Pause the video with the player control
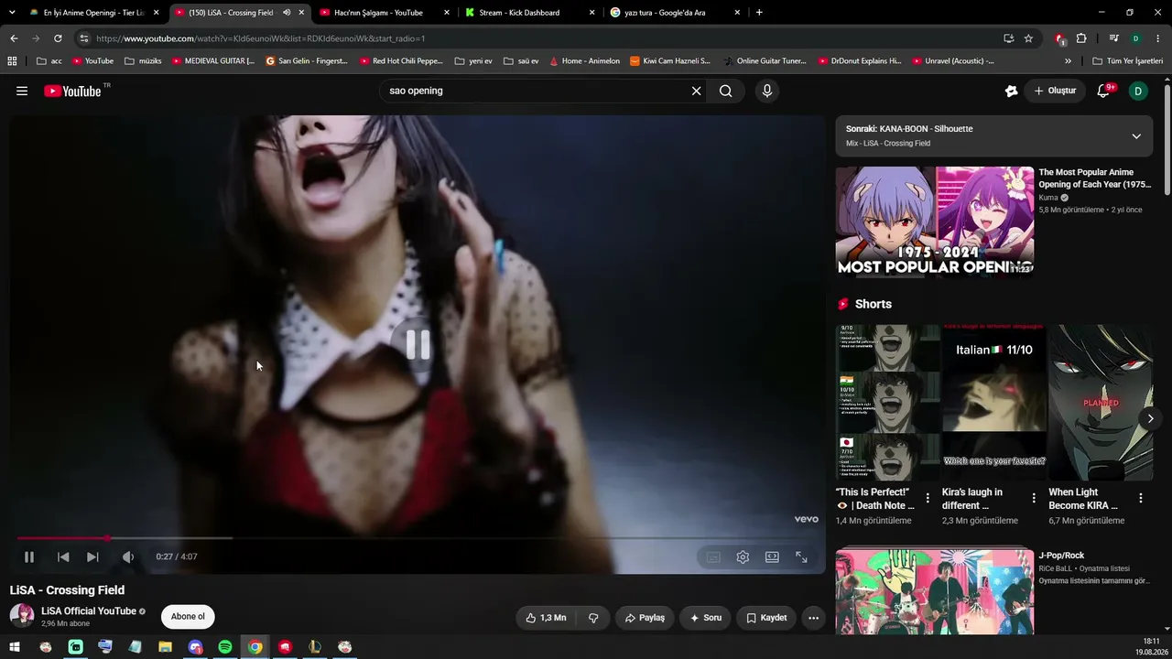This screenshot has width=1172, height=659. point(29,556)
